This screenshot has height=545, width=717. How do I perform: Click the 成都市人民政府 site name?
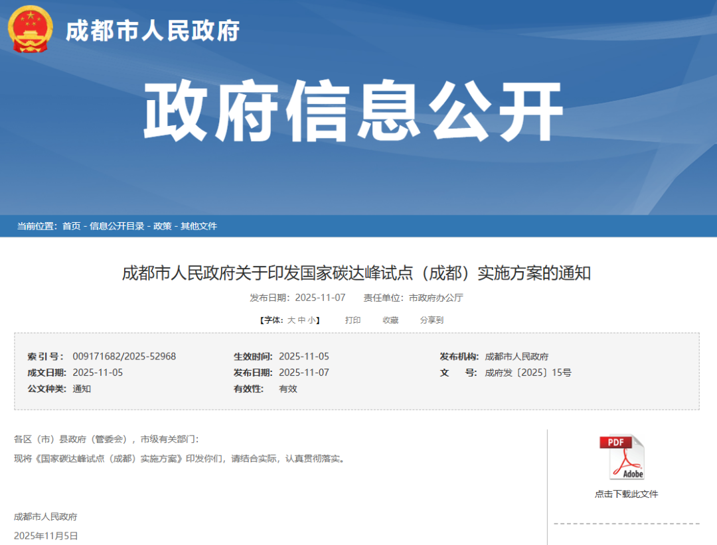[153, 30]
